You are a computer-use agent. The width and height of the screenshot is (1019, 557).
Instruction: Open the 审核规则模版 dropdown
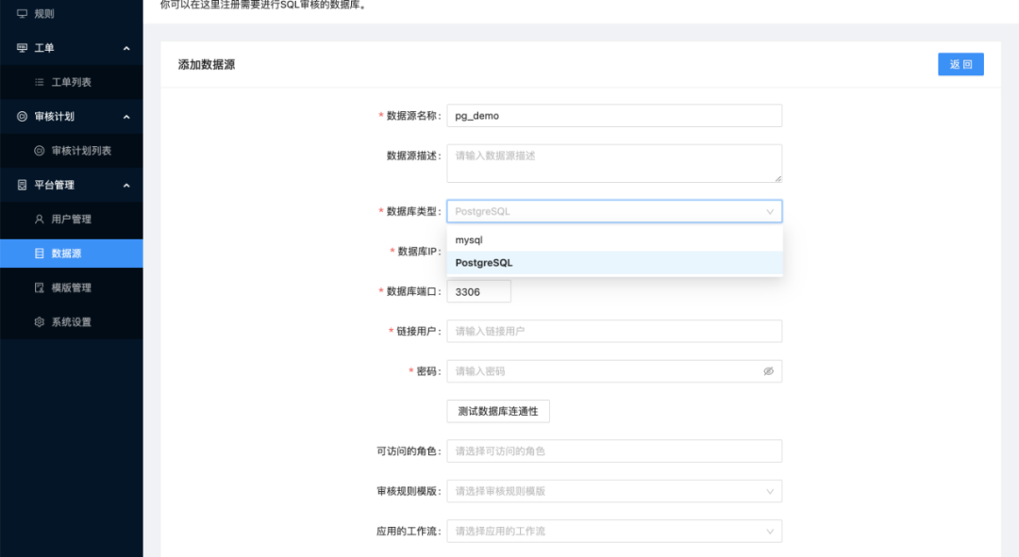tap(614, 491)
